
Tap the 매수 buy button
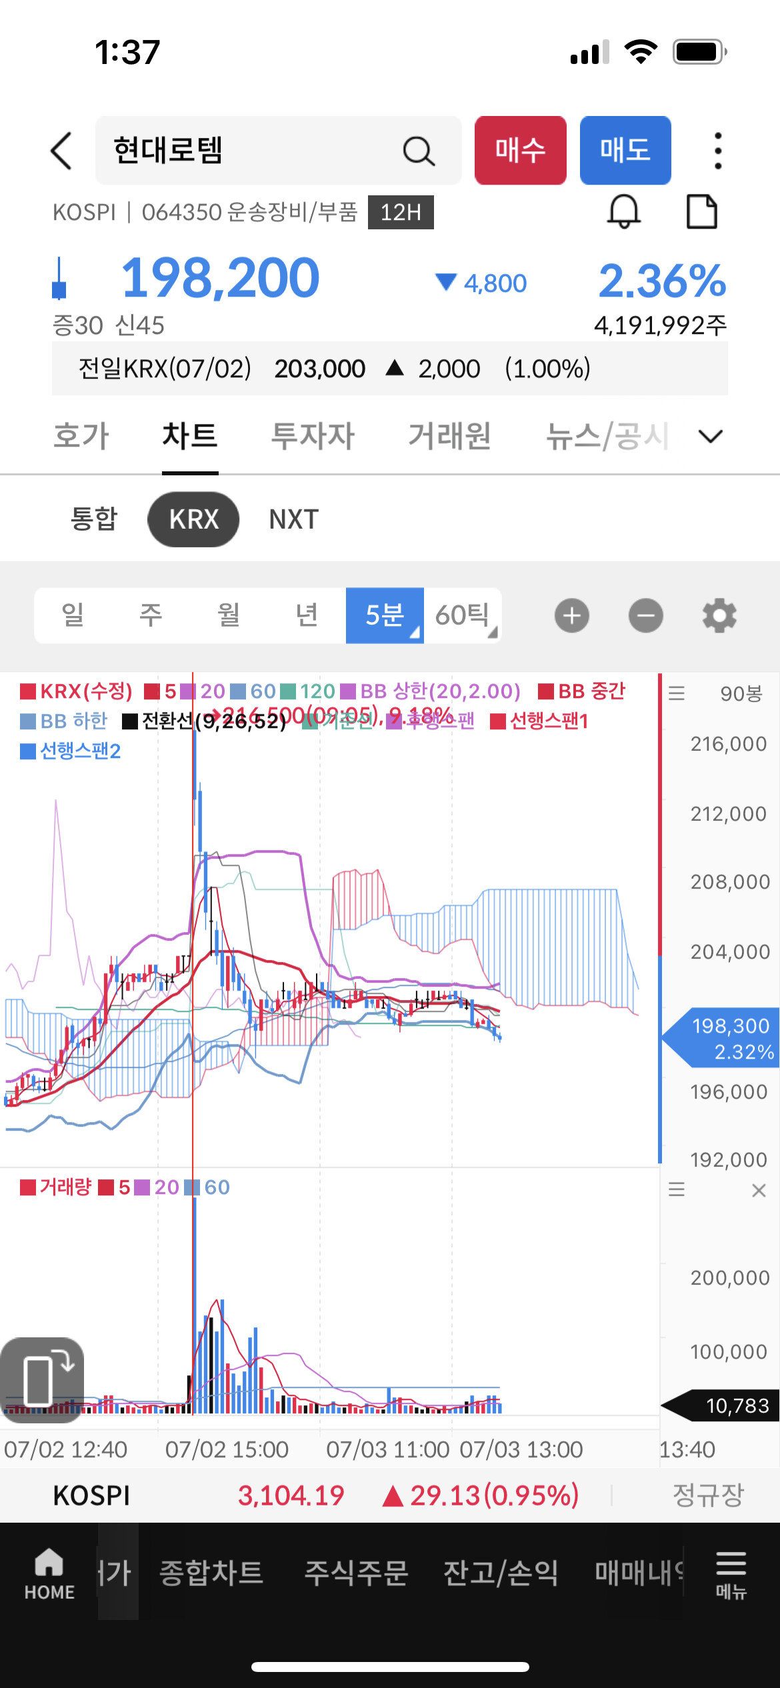tap(521, 150)
